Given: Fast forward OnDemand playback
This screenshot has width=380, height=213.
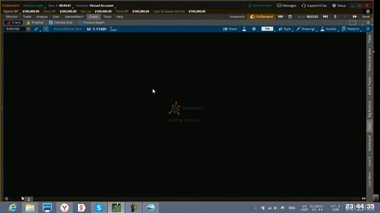Looking at the screenshot, I should (354, 17).
